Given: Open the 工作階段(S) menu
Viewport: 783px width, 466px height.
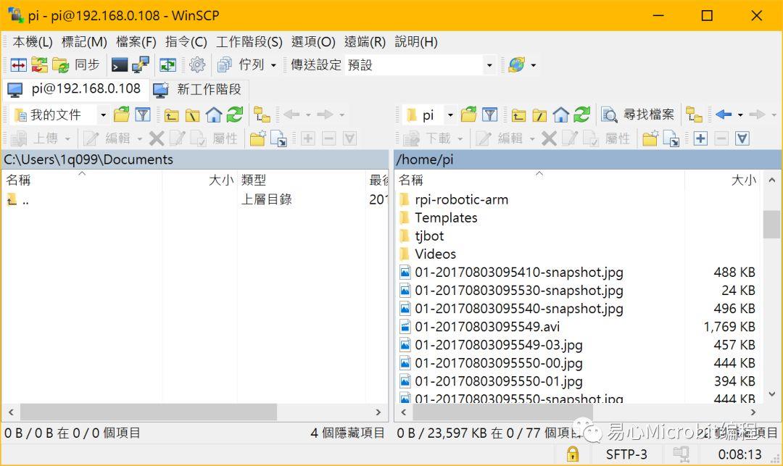Looking at the screenshot, I should coord(249,42).
